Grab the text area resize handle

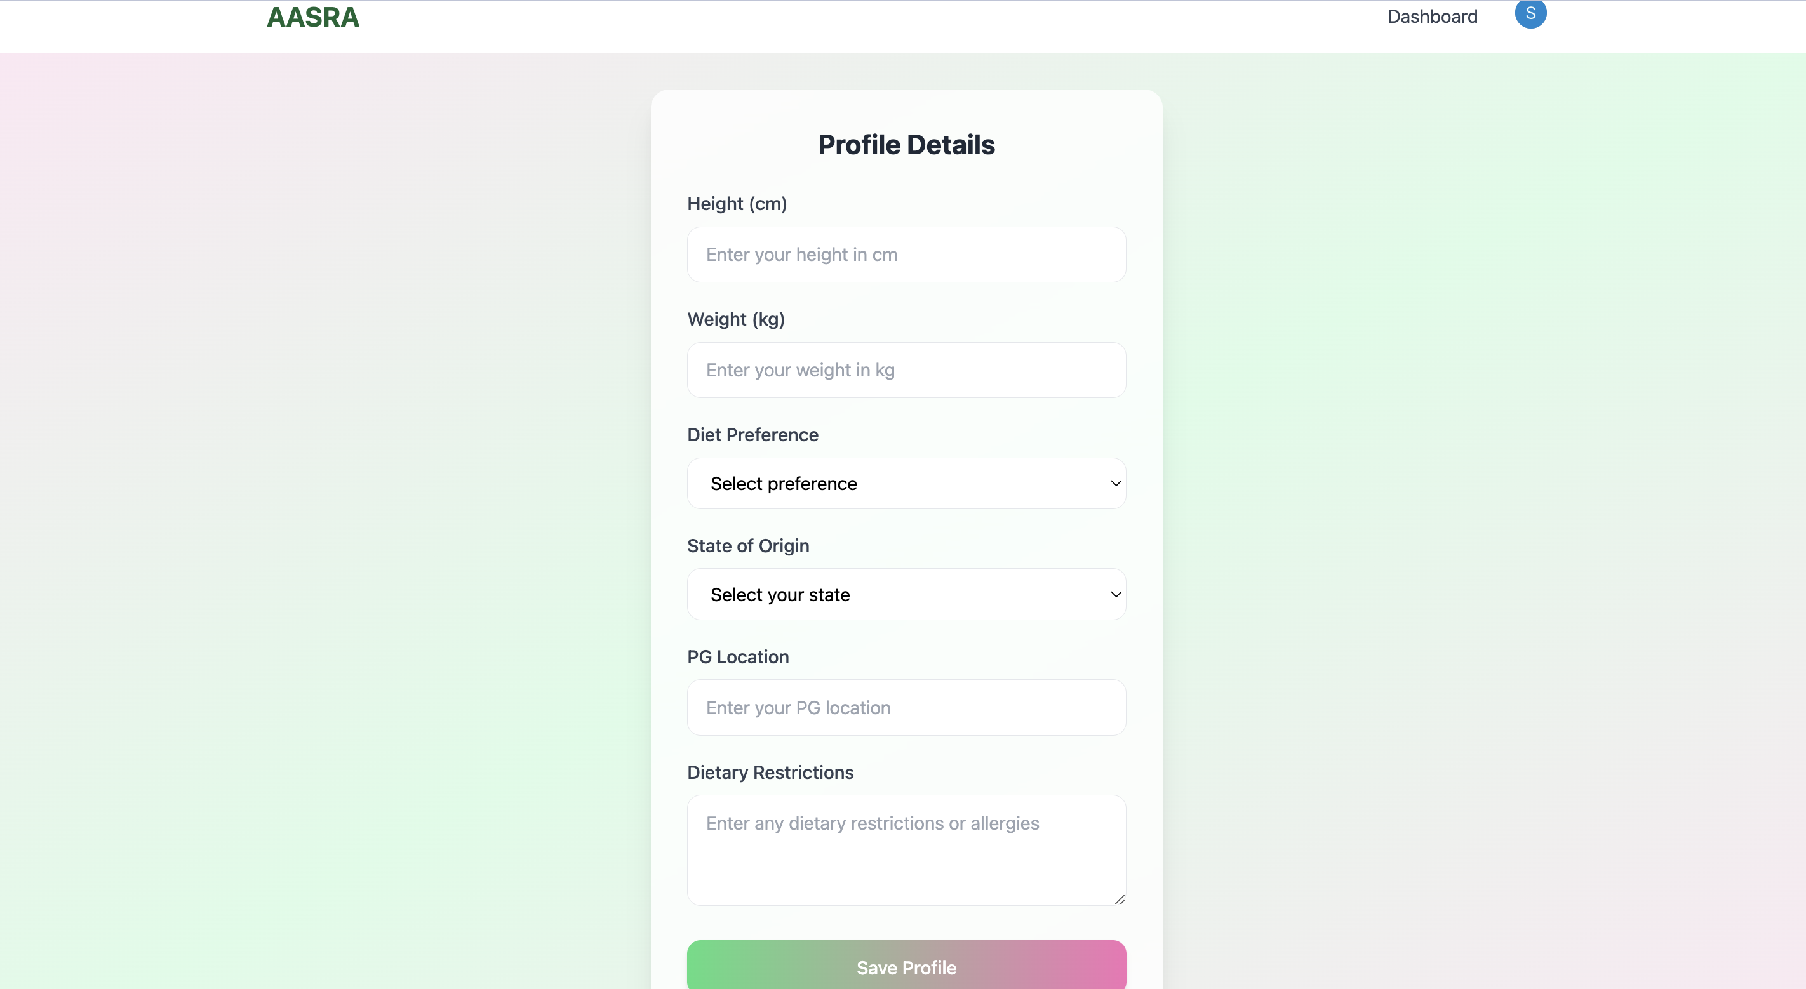[x=1119, y=899]
